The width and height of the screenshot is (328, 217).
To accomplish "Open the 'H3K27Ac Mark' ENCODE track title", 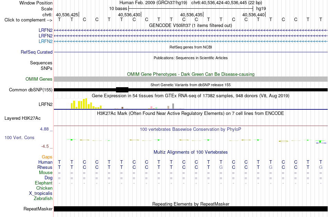I will pos(191,114).
